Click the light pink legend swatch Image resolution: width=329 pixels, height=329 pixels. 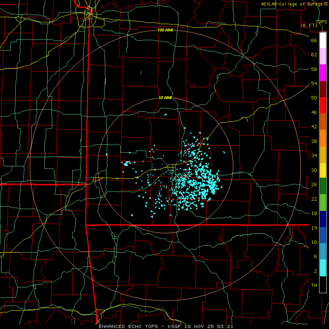point(323,56)
